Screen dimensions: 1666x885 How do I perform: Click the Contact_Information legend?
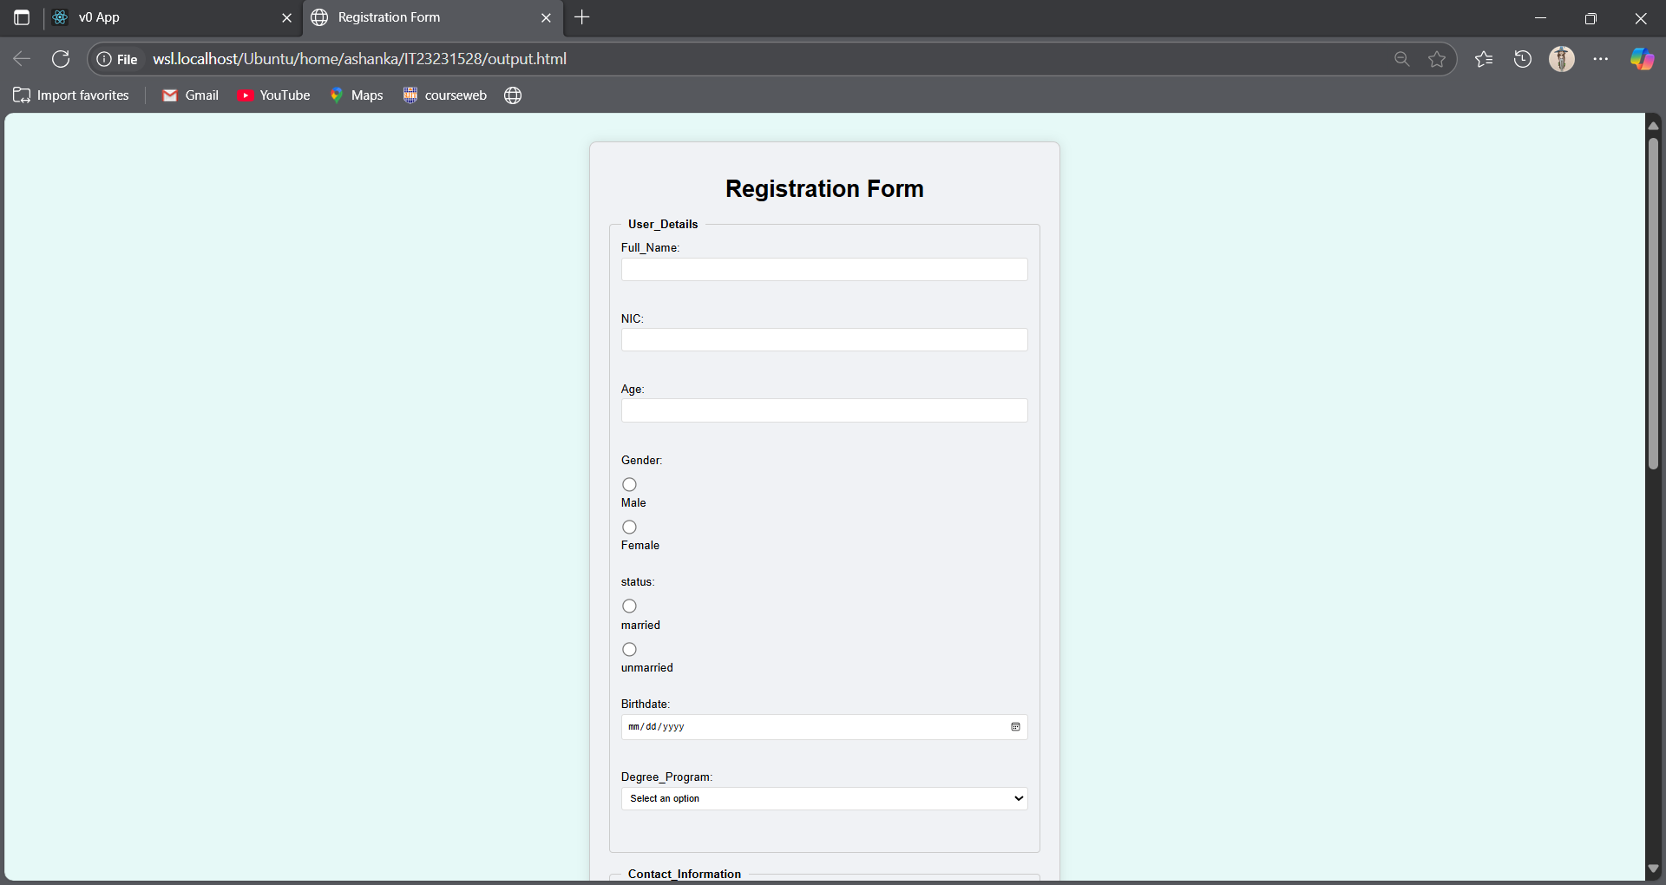[x=685, y=874]
